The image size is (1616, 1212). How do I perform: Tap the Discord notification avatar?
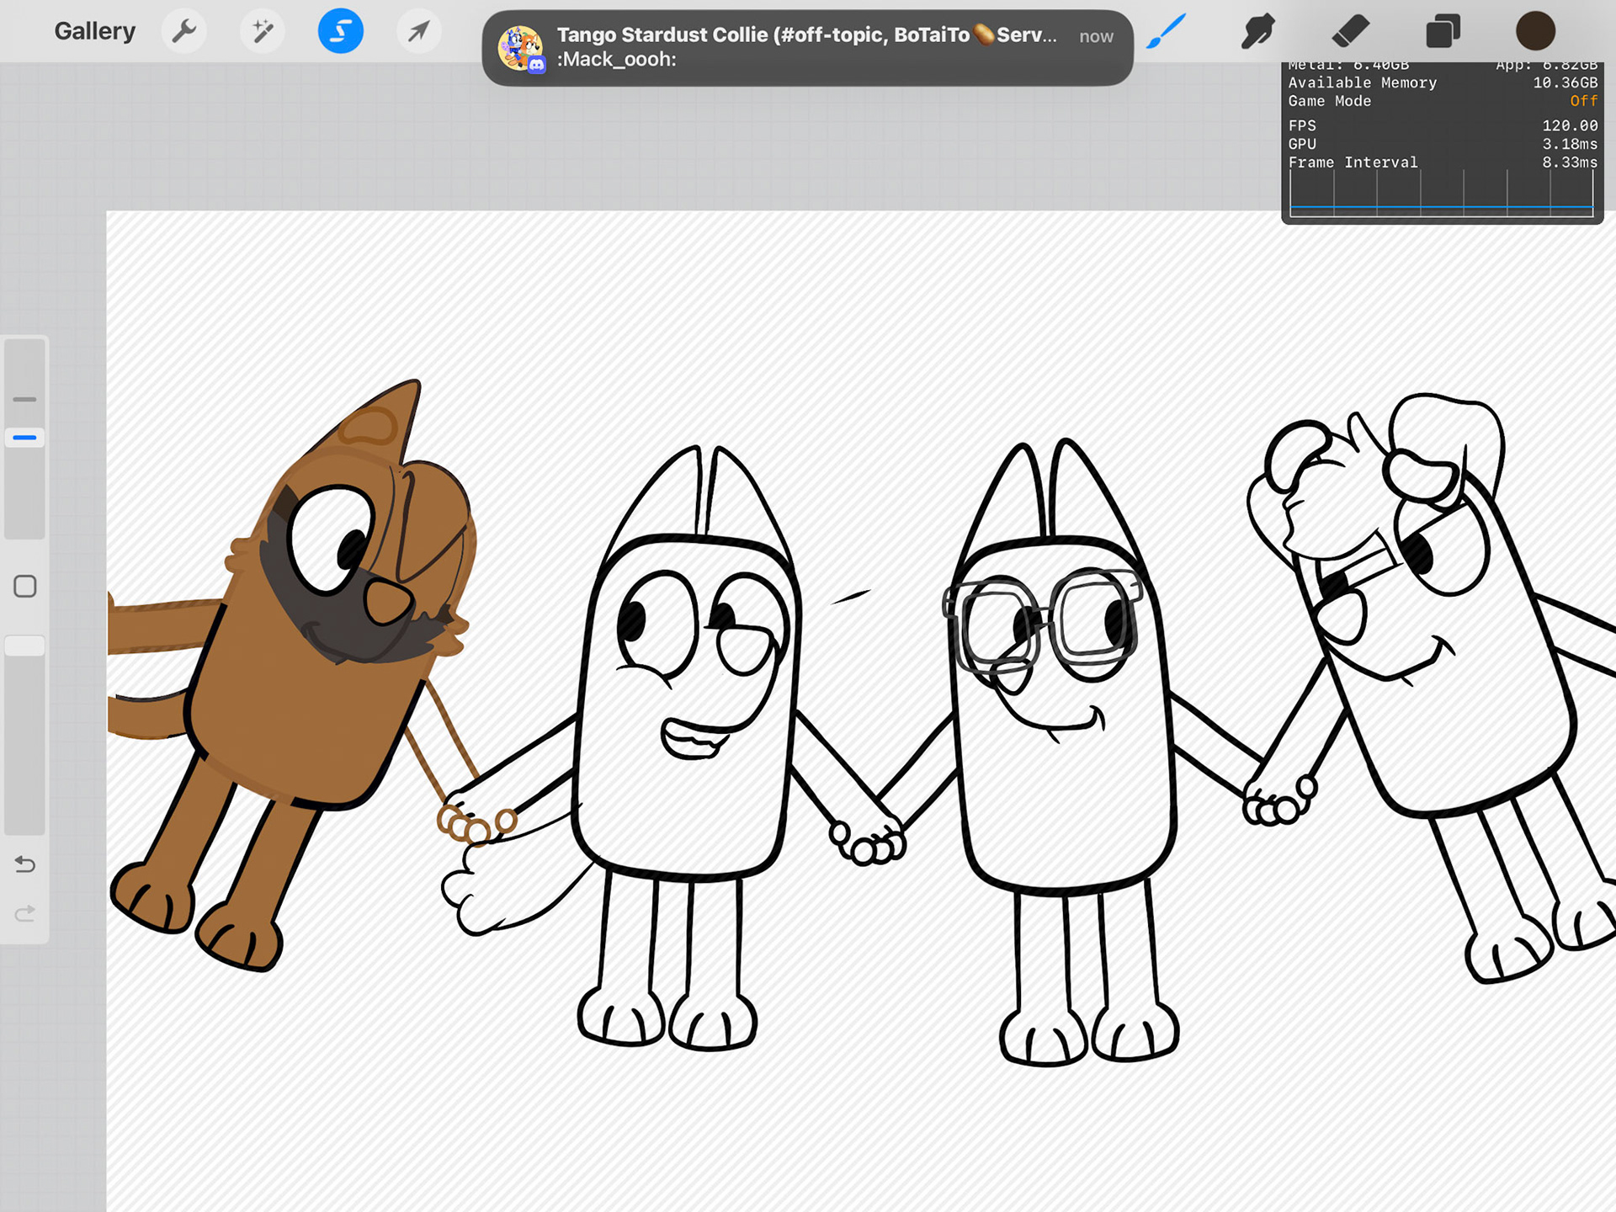[x=520, y=48]
